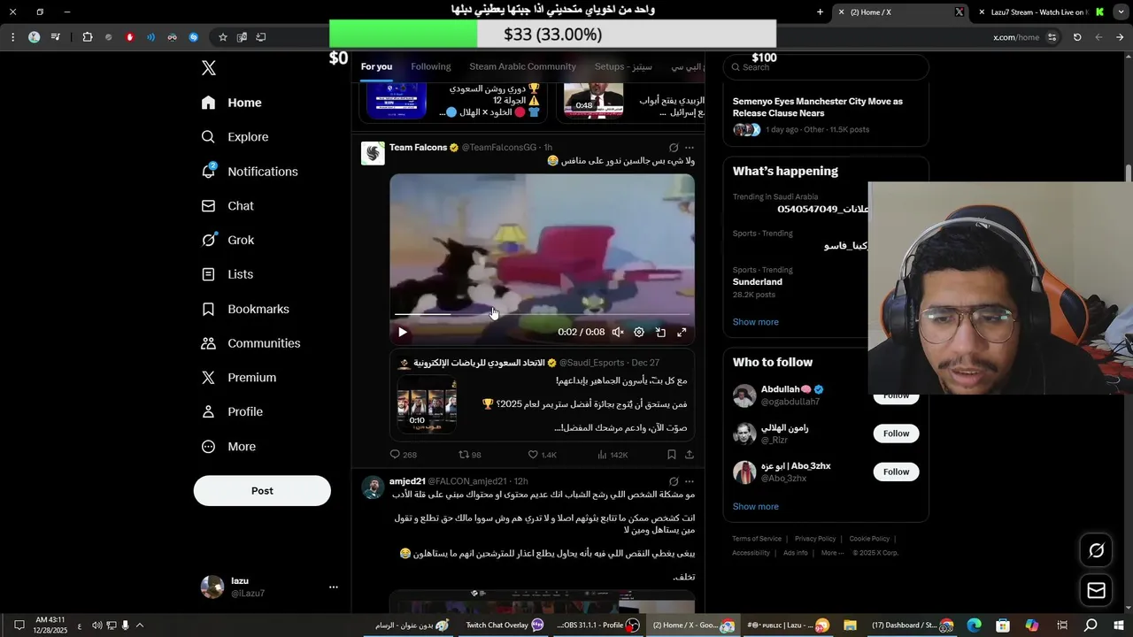Viewport: 1133px width, 637px height.
Task: Open the X logo home link
Action: tap(209, 68)
